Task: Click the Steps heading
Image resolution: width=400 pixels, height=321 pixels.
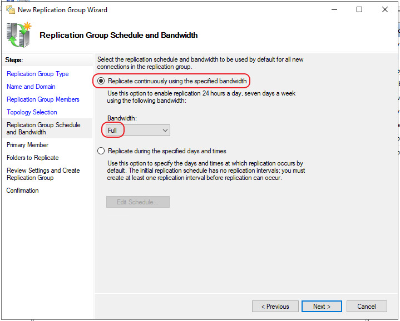Action: click(14, 60)
